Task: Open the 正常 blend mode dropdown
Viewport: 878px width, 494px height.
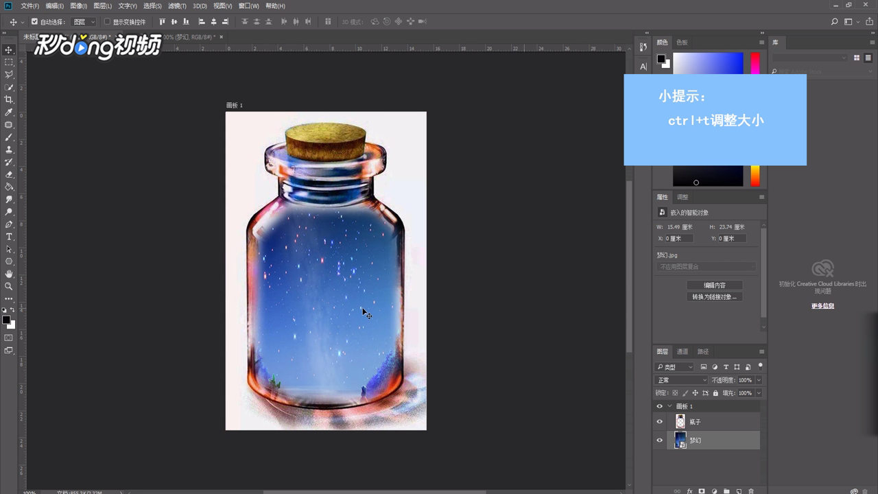Action: (681, 380)
